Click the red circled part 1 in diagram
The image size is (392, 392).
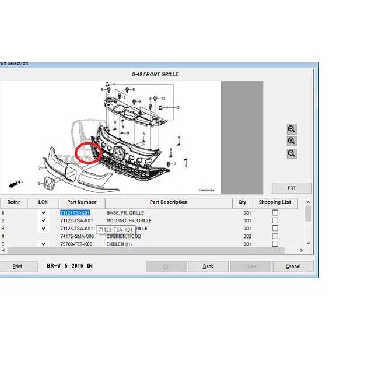tap(90, 151)
